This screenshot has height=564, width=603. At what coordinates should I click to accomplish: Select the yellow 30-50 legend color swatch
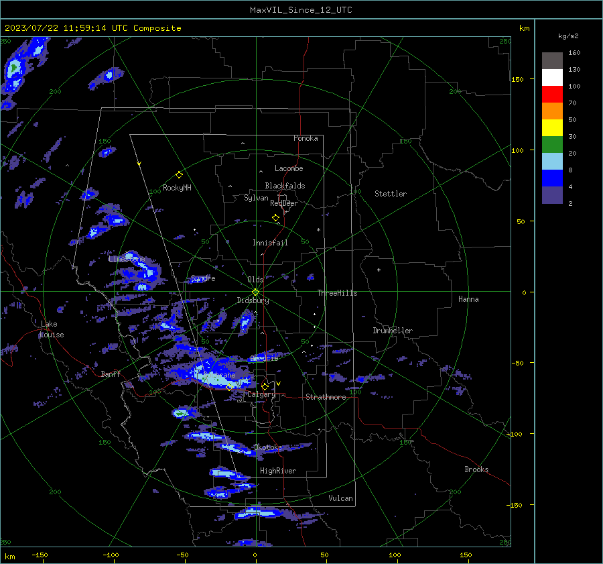coord(552,128)
